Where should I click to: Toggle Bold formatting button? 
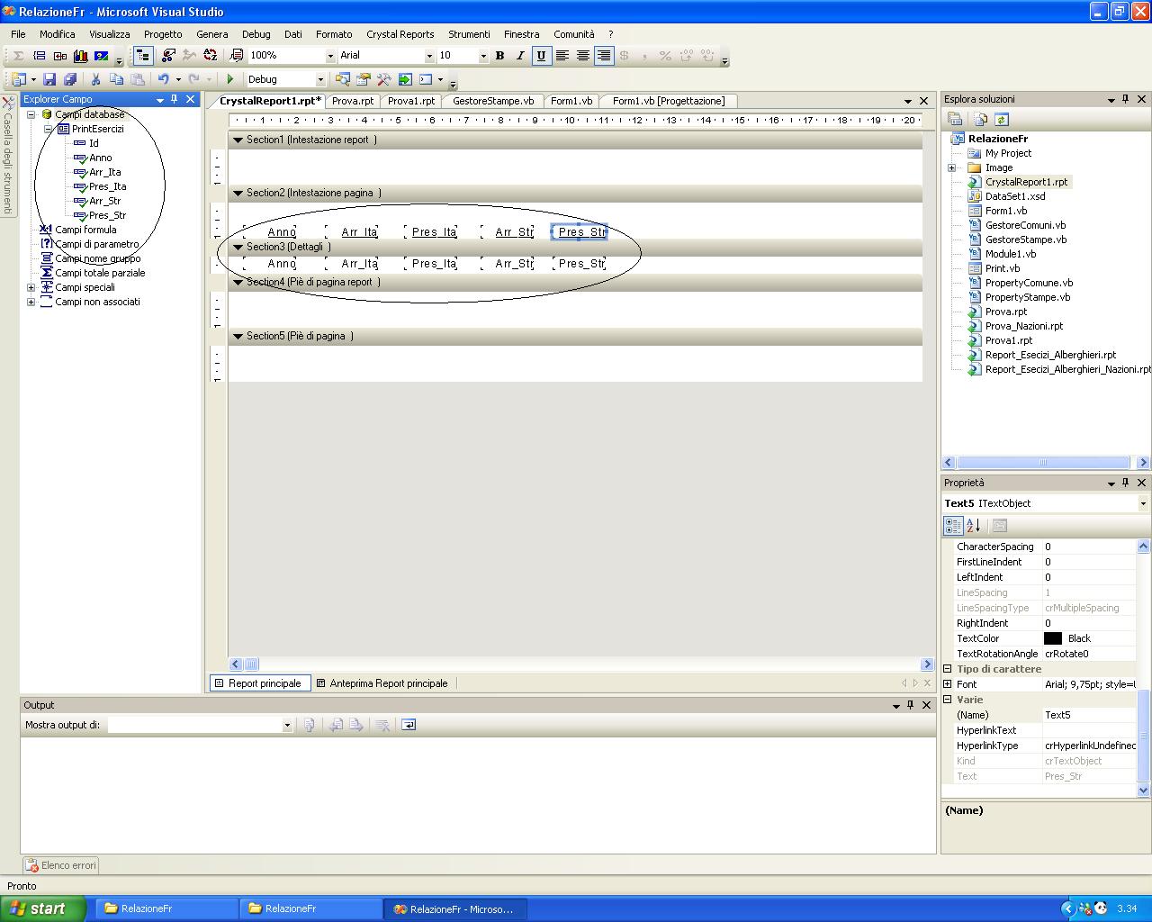point(499,56)
